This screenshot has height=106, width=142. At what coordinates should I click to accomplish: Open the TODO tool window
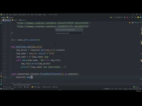pos(20,87)
